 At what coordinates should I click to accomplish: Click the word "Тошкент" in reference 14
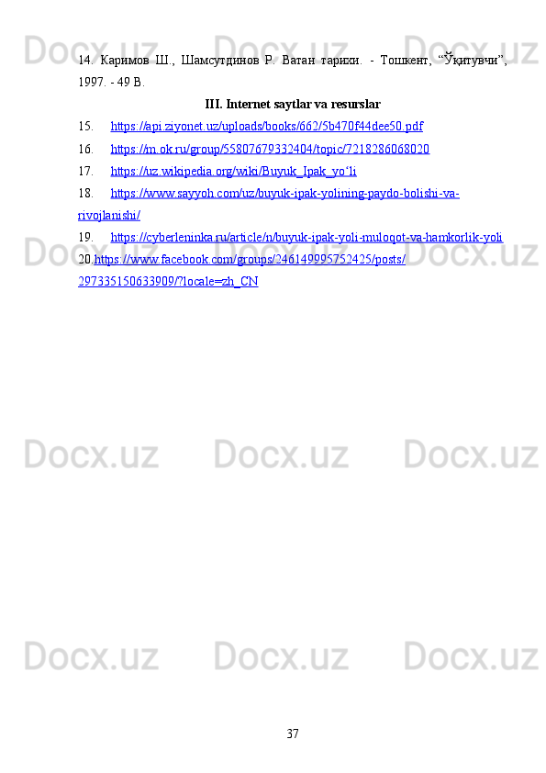pyautogui.click(x=406, y=61)
